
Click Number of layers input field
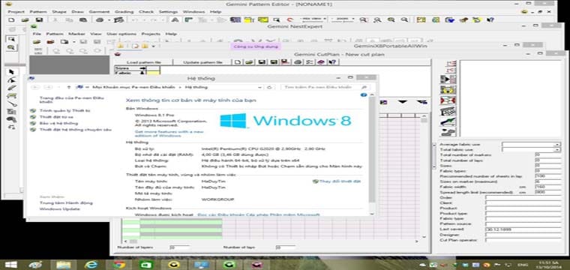[x=180, y=247]
